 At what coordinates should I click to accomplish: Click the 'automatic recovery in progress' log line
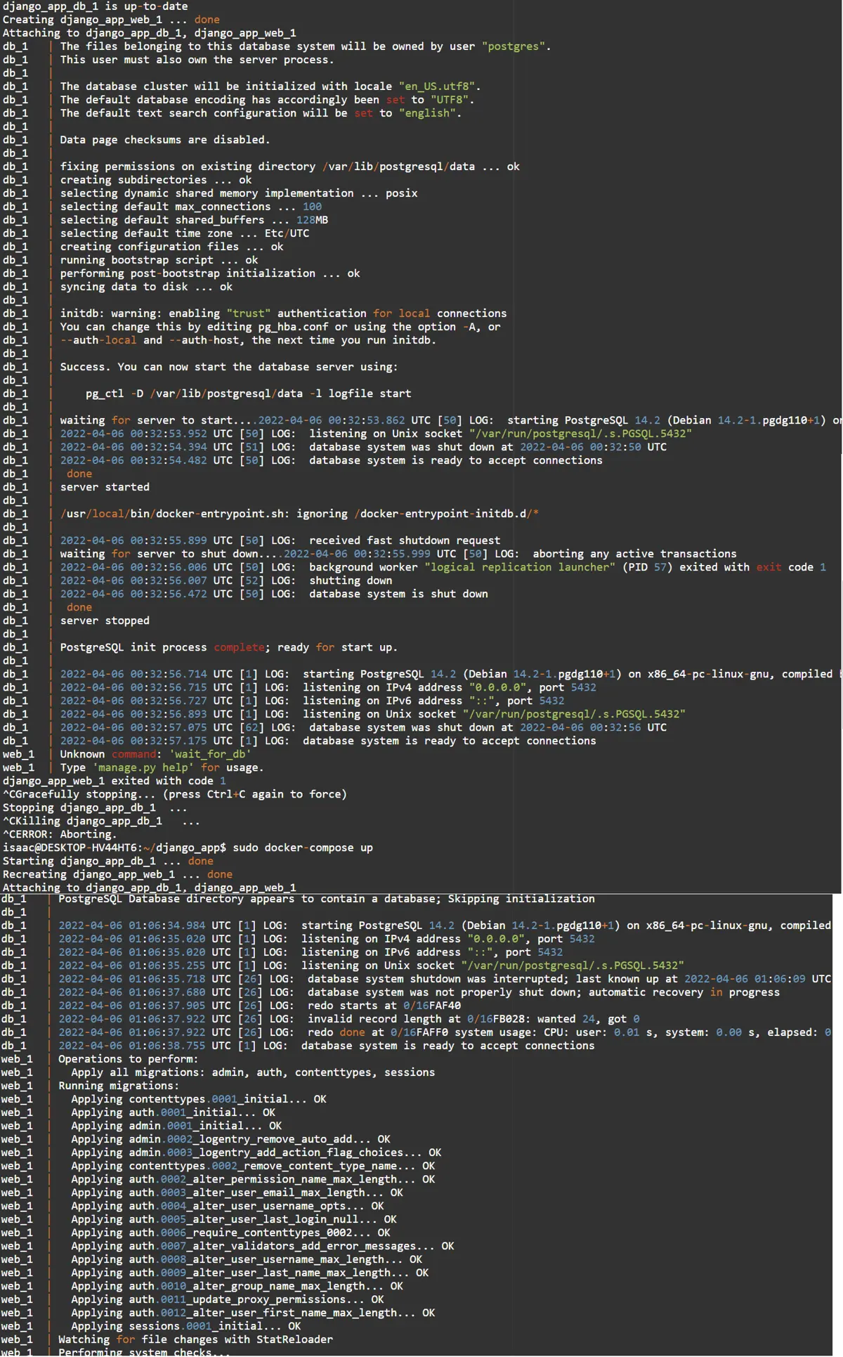pyautogui.click(x=419, y=992)
